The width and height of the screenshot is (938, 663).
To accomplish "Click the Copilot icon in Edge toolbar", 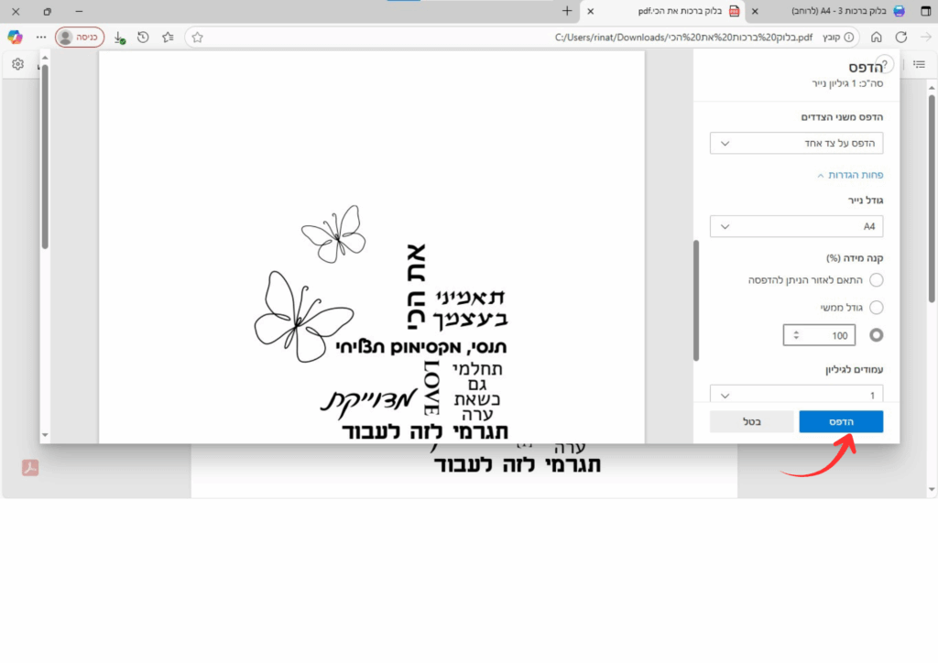I will [x=15, y=37].
